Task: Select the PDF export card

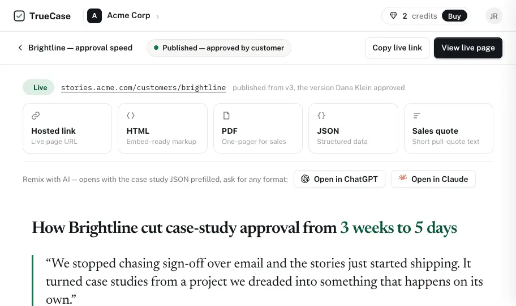Action: pyautogui.click(x=258, y=128)
